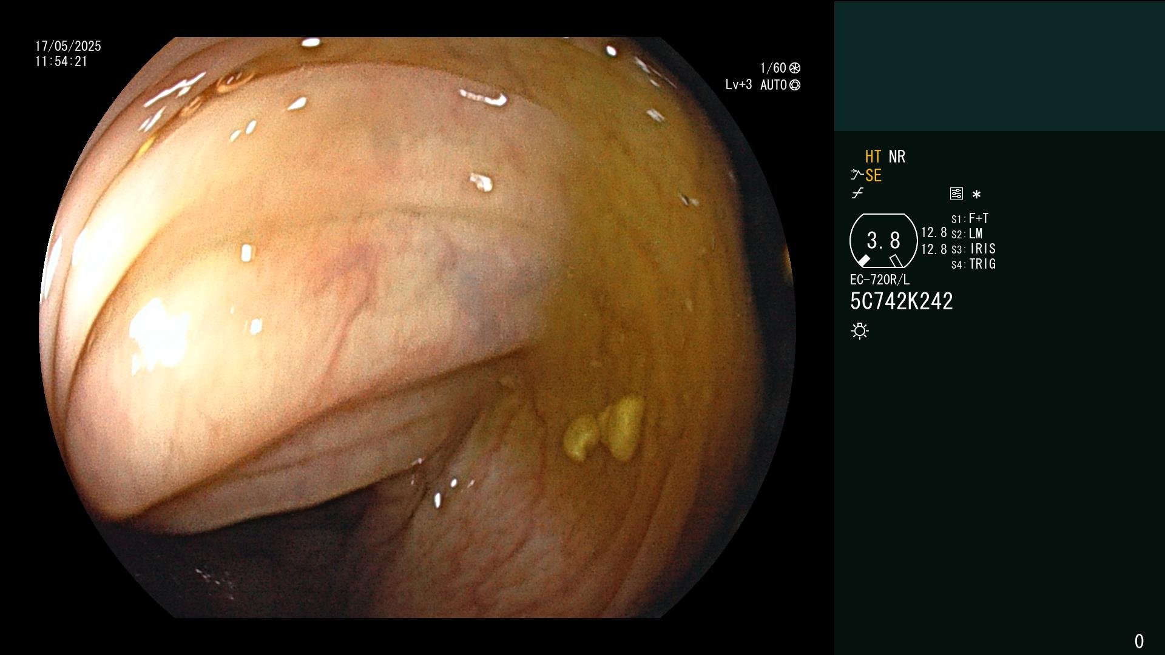Click the shutter icon next to 1/60
The width and height of the screenshot is (1165, 655).
(x=795, y=68)
